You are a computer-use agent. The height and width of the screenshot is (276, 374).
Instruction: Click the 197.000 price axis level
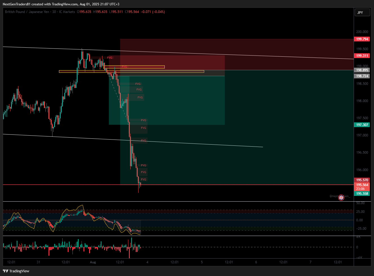(362, 135)
